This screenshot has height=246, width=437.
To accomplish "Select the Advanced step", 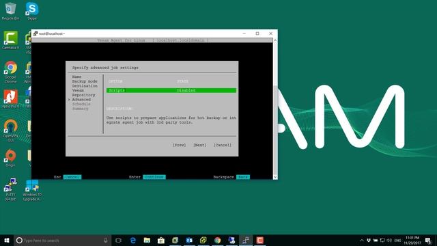I will click(x=81, y=100).
